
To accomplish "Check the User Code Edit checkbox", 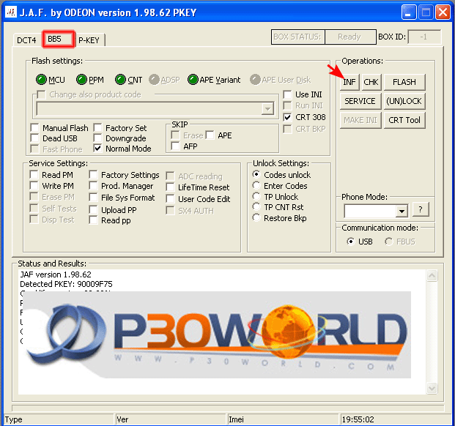I will [170, 199].
